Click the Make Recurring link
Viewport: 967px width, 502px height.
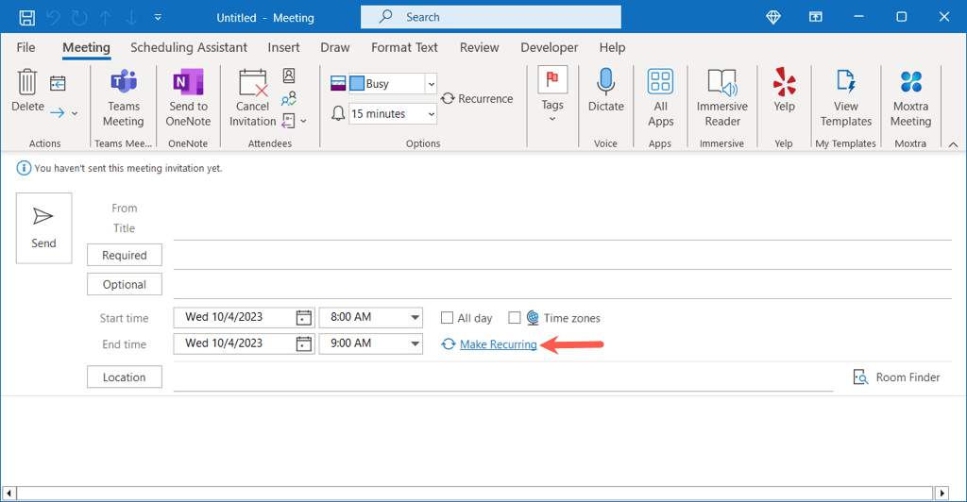pos(498,345)
